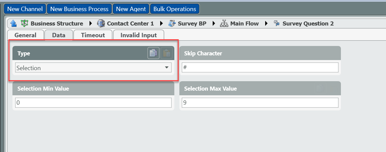Click the Survey Question 2 icon
Image resolution: width=386 pixels, height=152 pixels.
coord(277,23)
